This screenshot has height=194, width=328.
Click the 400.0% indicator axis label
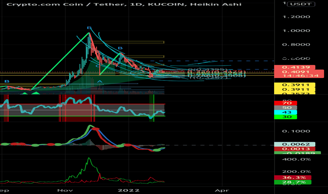(296, 159)
